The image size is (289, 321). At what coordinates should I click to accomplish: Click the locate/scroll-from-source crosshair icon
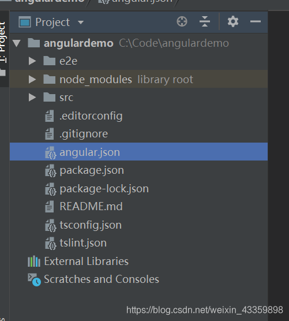point(182,21)
